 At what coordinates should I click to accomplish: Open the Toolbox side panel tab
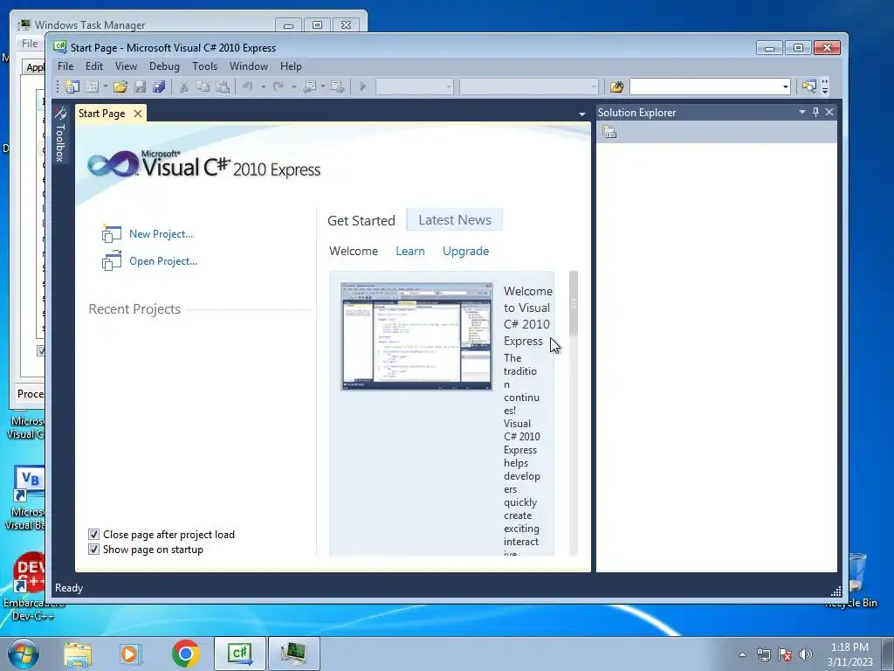click(x=60, y=135)
